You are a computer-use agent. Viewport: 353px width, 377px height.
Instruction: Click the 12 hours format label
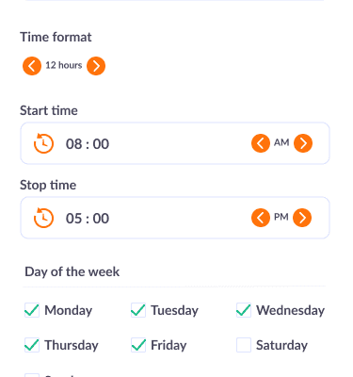click(x=64, y=65)
